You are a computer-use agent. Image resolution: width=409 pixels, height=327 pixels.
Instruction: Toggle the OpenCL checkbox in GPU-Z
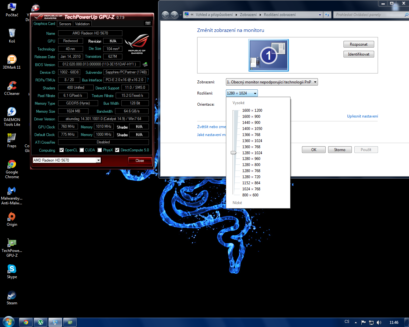coord(62,150)
